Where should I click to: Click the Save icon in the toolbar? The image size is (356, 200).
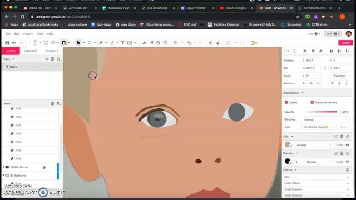click(x=7, y=43)
